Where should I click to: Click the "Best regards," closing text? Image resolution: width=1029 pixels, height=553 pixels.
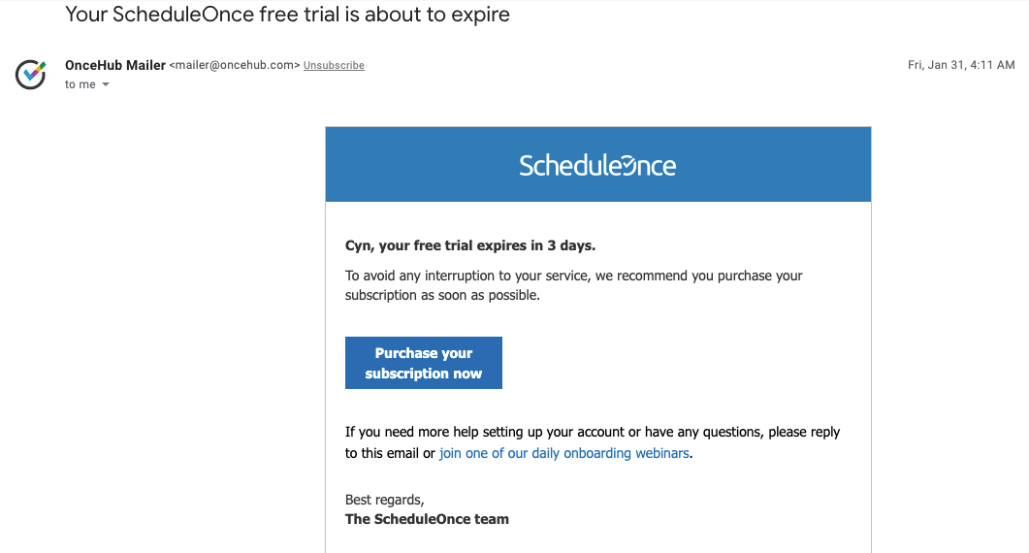coord(385,500)
